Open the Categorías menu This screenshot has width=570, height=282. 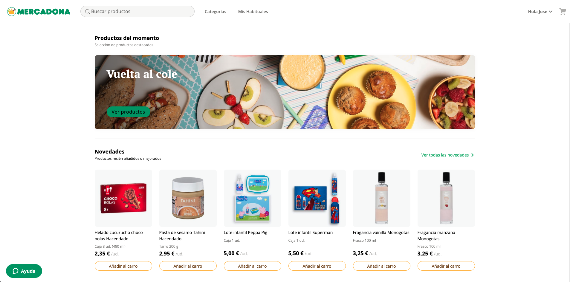[x=216, y=12]
